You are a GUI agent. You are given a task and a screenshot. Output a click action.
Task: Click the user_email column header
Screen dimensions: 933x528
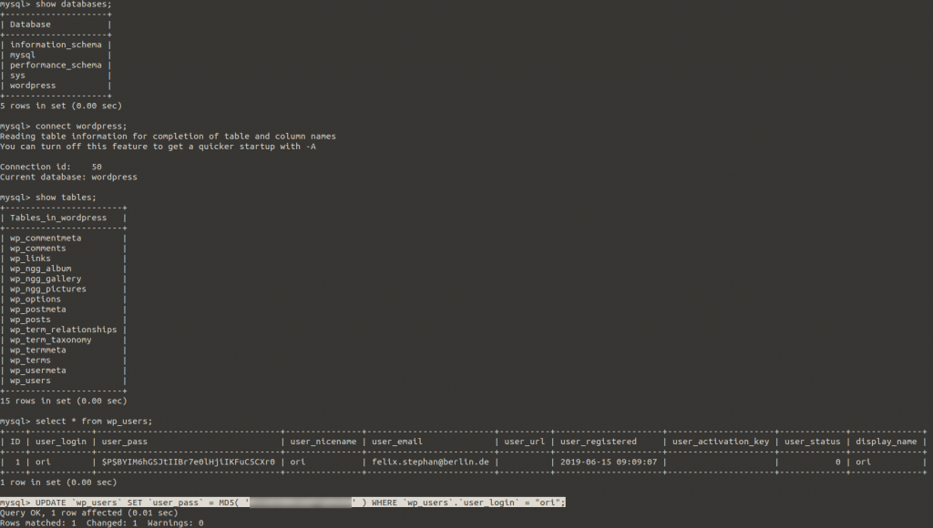click(x=397, y=442)
